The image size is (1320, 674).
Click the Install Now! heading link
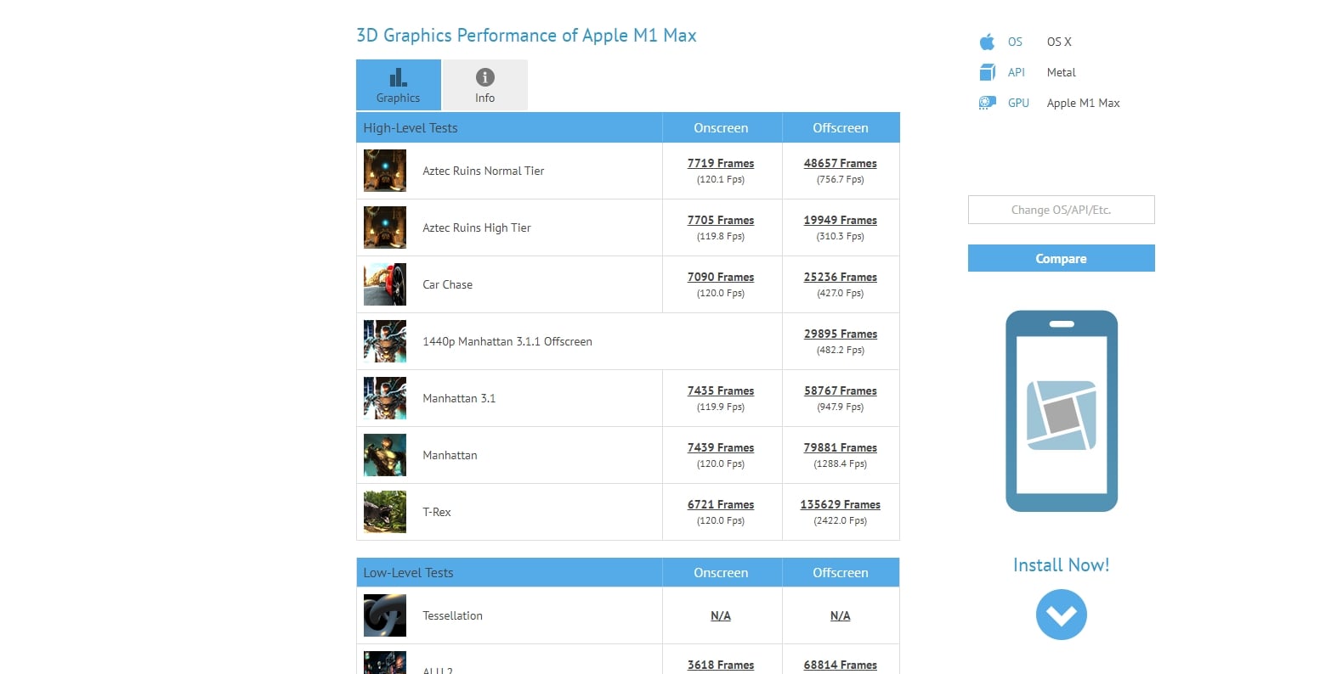[1061, 565]
